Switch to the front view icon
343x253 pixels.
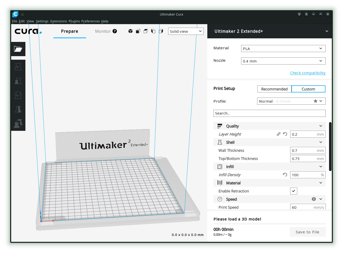pos(138,31)
